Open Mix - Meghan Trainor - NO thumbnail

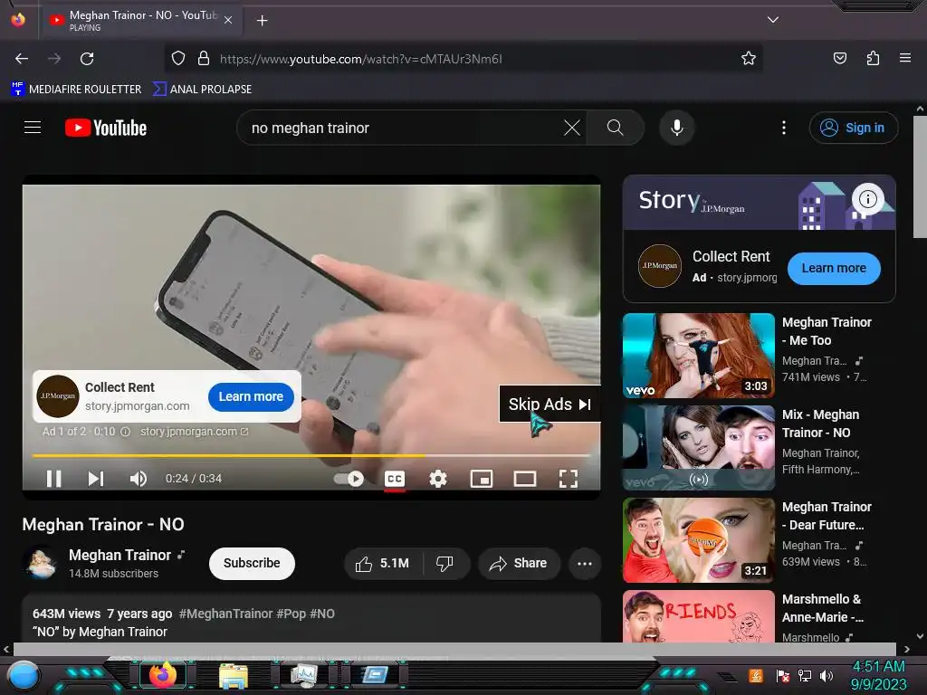pyautogui.click(x=698, y=447)
